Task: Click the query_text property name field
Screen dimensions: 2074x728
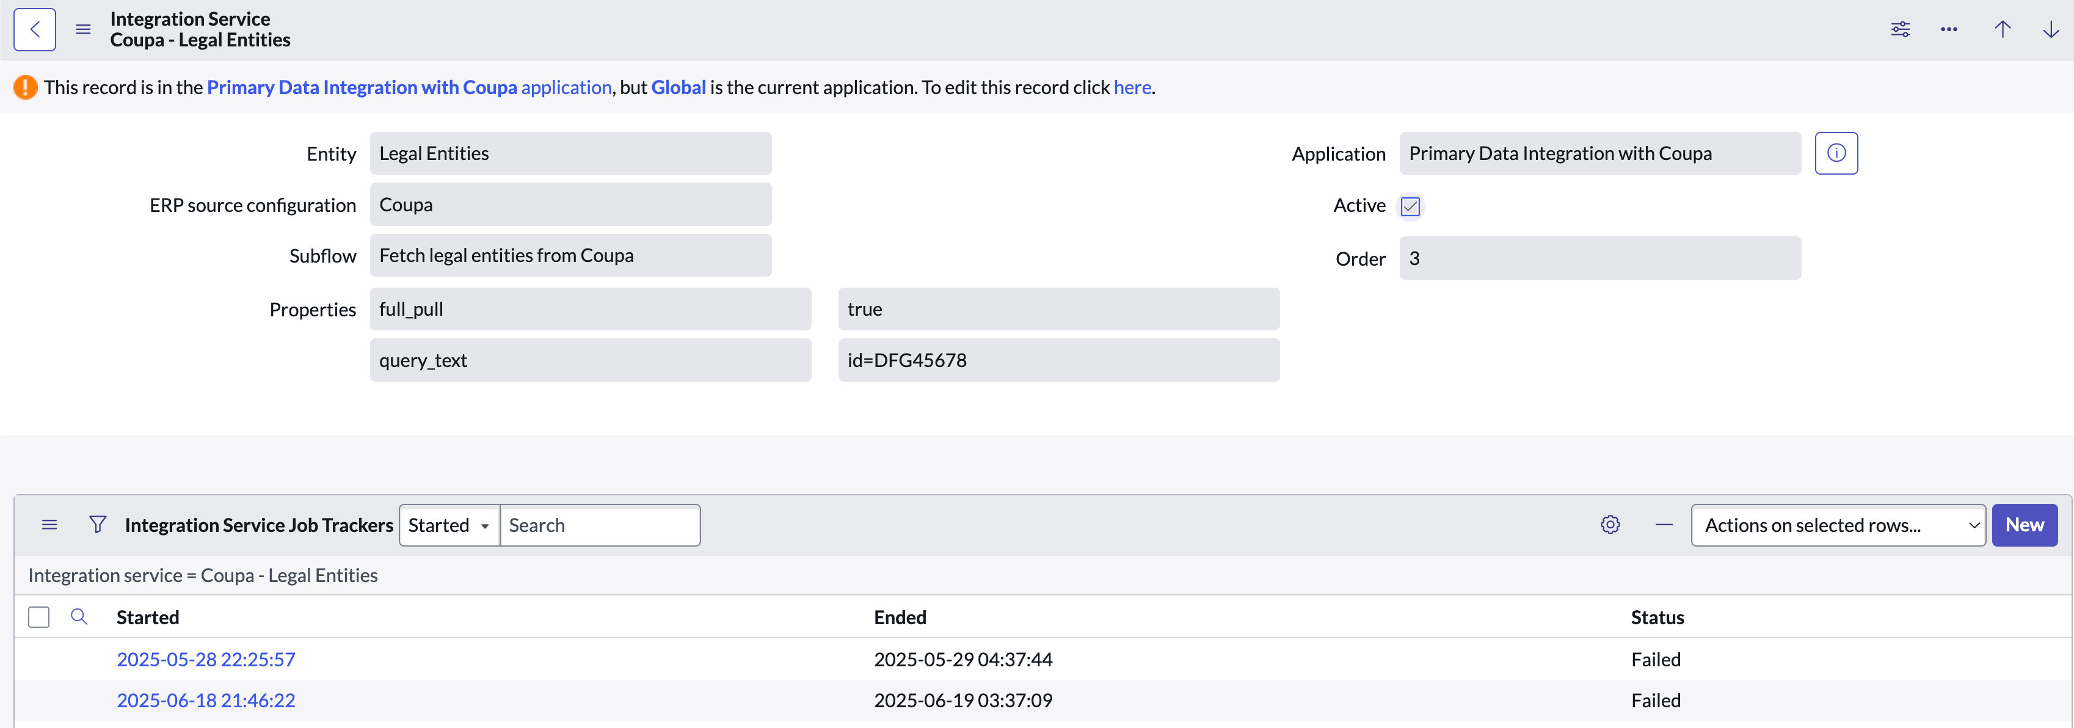Action: (590, 360)
